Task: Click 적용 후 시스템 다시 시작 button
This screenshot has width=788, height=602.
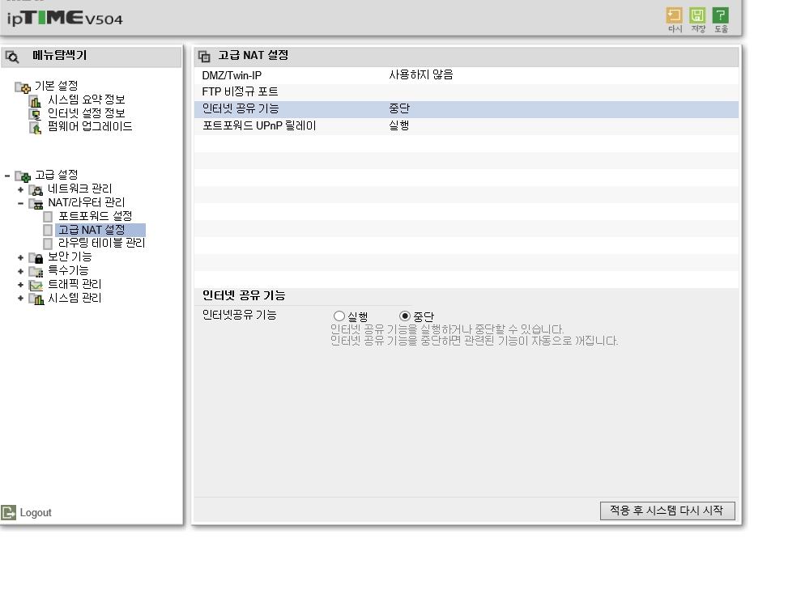Action: 667,511
